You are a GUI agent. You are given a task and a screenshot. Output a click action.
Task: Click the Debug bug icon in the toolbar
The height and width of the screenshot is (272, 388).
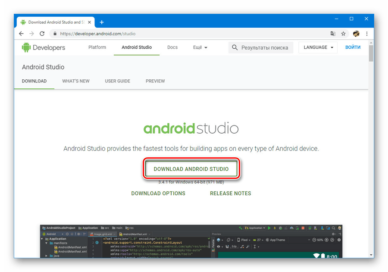tap(281, 228)
